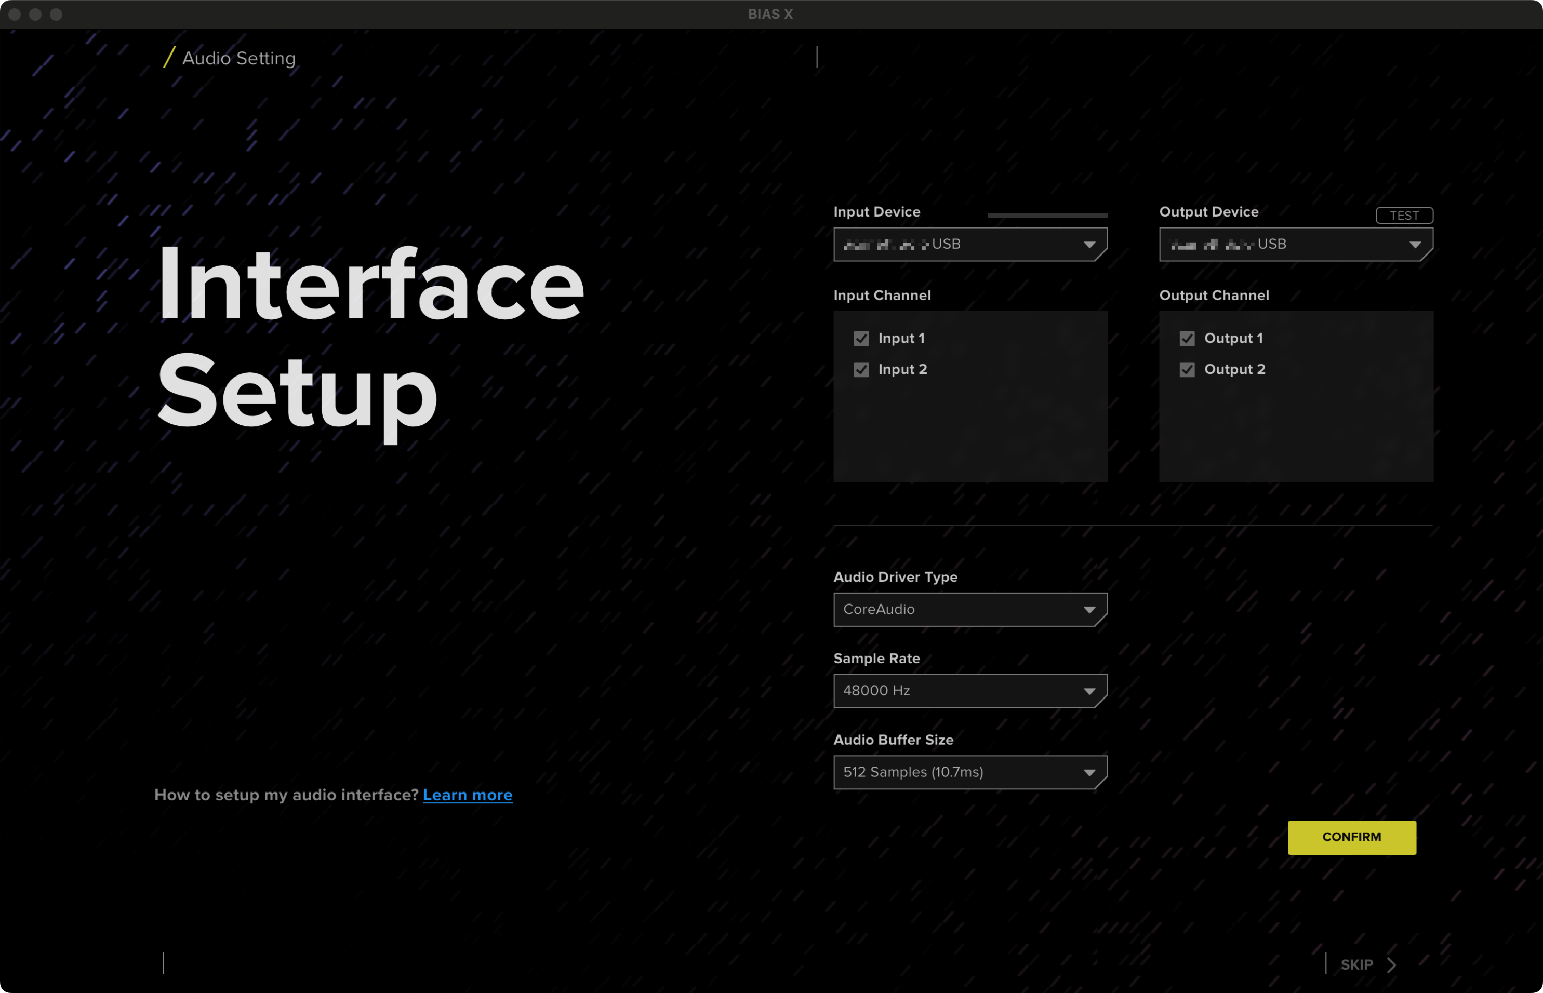1543x993 pixels.
Task: Click the Output Device arrow icon
Action: pos(1415,245)
